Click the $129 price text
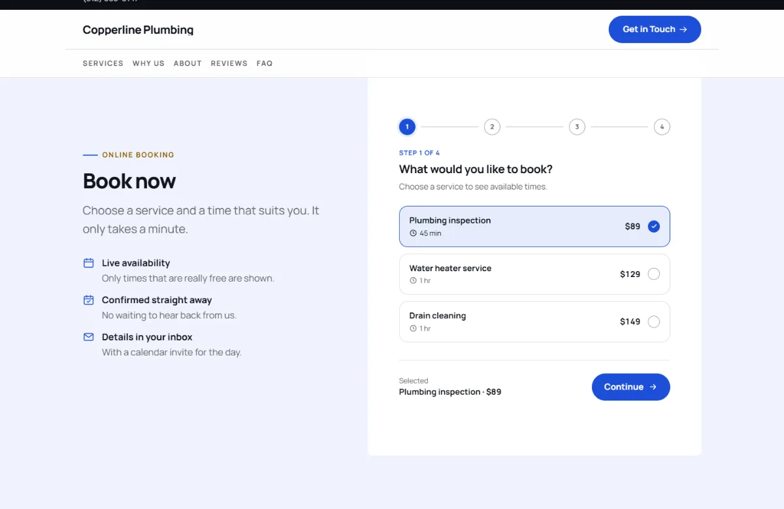This screenshot has height=509, width=784. (x=630, y=274)
